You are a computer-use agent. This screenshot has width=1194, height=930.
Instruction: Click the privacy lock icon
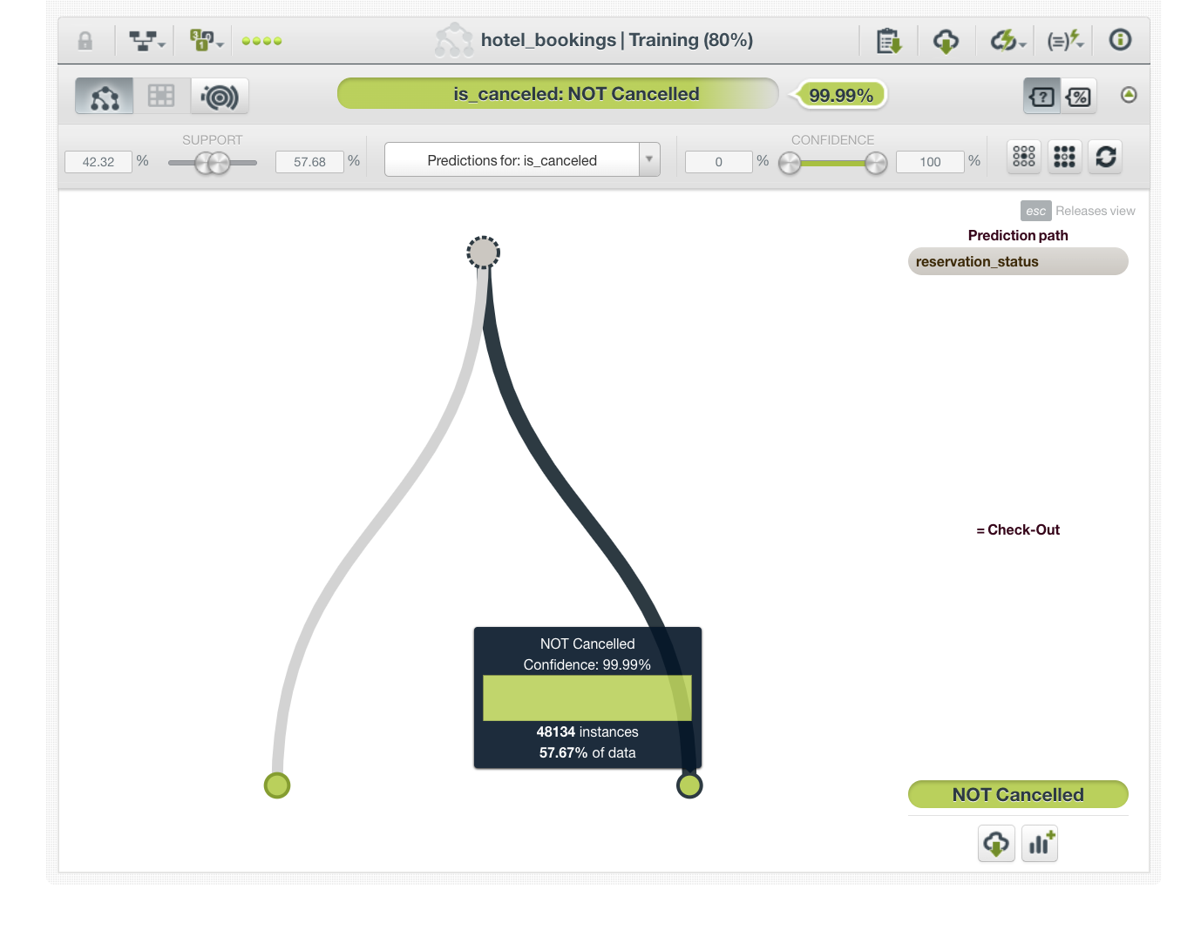point(85,41)
